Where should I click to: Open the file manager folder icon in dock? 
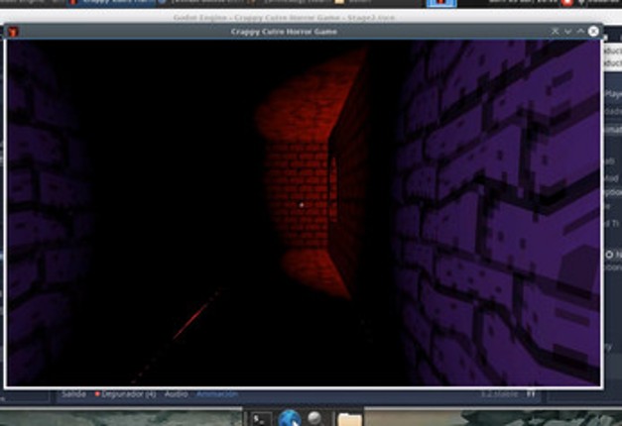349,419
